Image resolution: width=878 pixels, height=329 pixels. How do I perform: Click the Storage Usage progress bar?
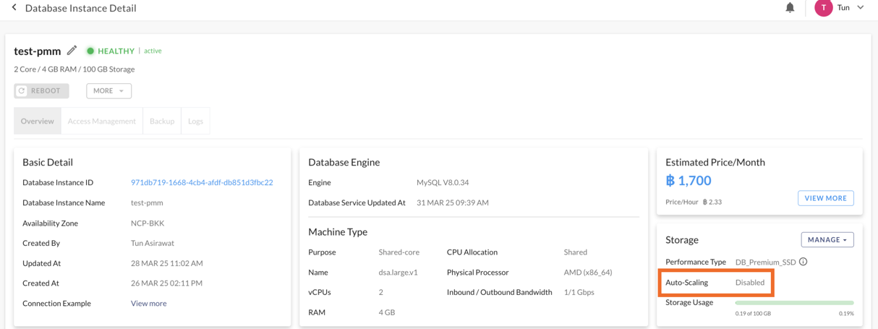coord(794,303)
